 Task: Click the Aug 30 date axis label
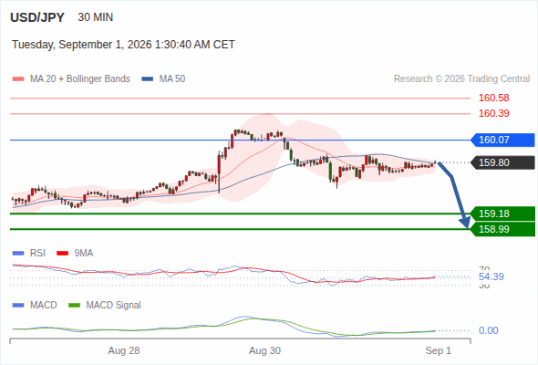[x=264, y=351]
